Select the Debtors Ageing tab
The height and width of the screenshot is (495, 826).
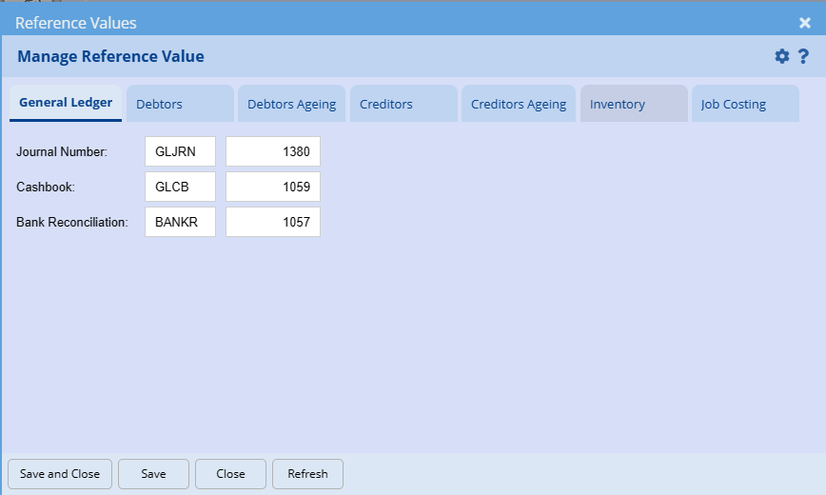pos(291,104)
